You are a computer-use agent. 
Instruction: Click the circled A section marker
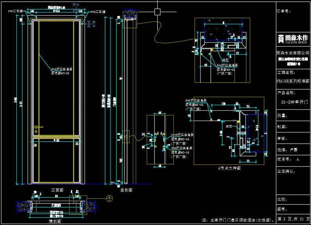coord(109,198)
